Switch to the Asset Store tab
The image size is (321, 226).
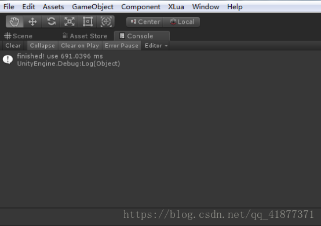[x=85, y=36]
